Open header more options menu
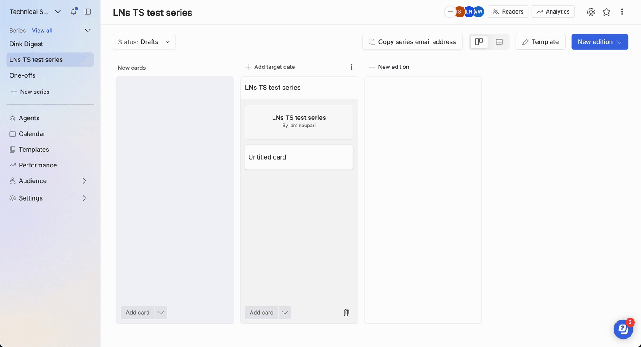The image size is (641, 347). click(622, 12)
